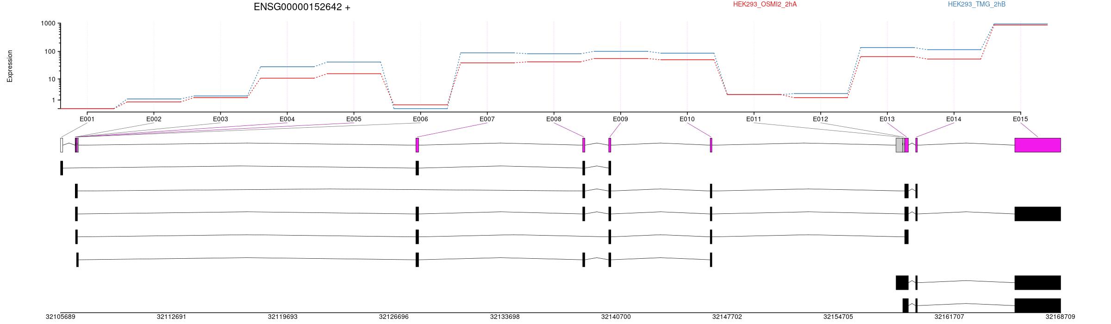Click the gray E011 exon box in gene model
Image resolution: width=1111 pixels, height=324 pixels.
tap(899, 145)
